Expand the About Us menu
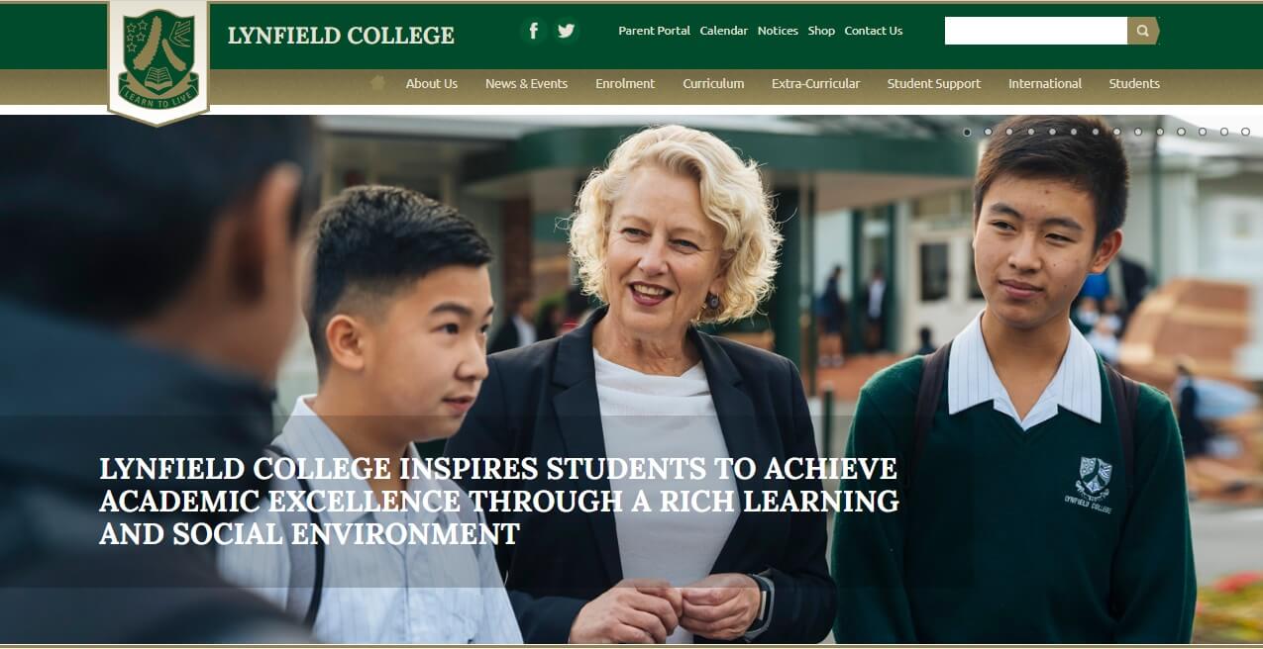This screenshot has height=649, width=1263. [432, 84]
